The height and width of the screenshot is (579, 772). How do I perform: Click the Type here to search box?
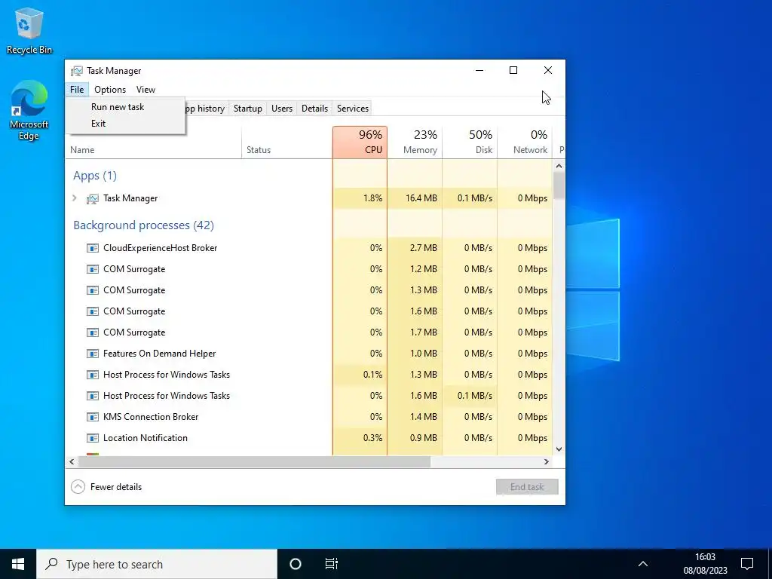click(157, 564)
